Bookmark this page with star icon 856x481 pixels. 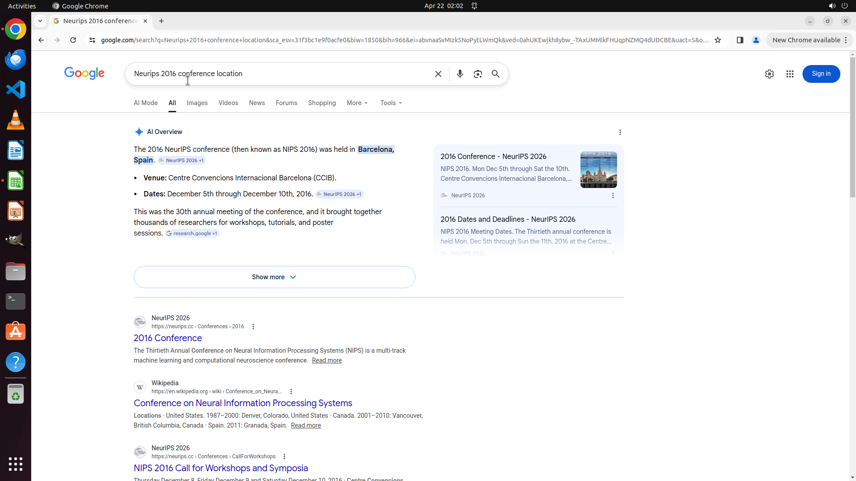tap(717, 40)
